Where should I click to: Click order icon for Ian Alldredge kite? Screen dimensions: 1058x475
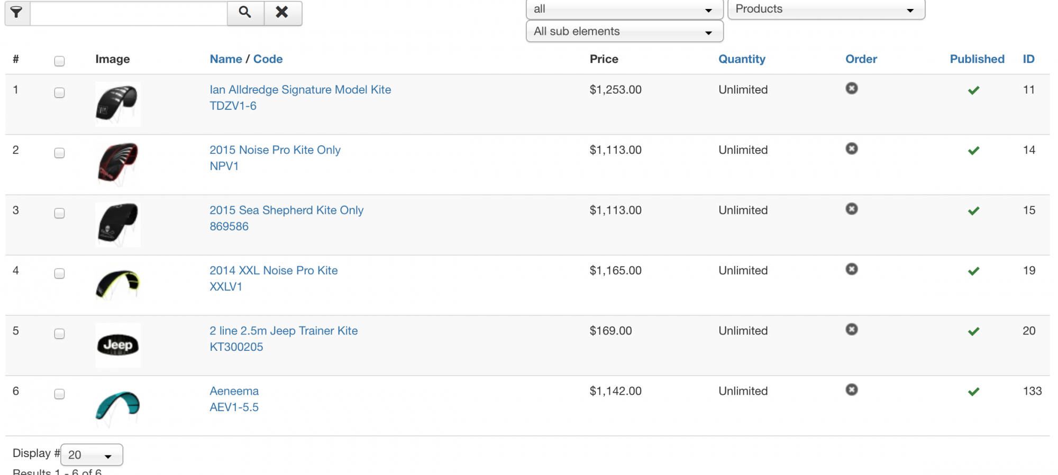coord(851,88)
